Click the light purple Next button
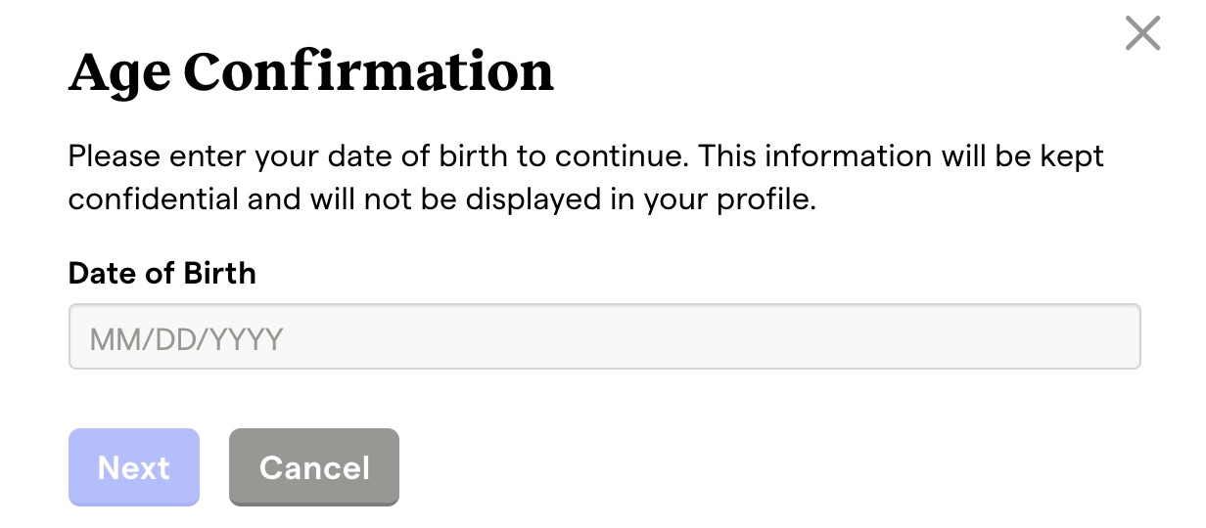Screen dimensions: 1206x528 [134, 467]
